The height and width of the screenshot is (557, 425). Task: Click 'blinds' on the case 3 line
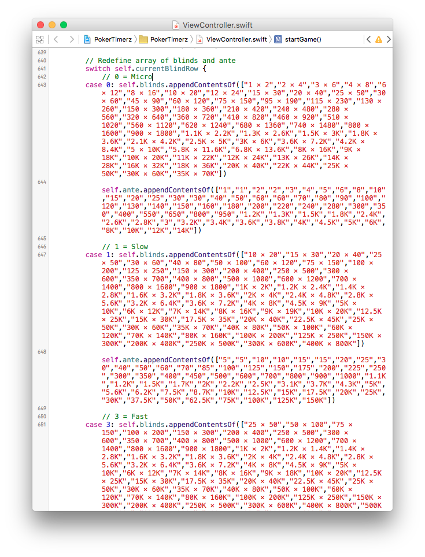152,425
